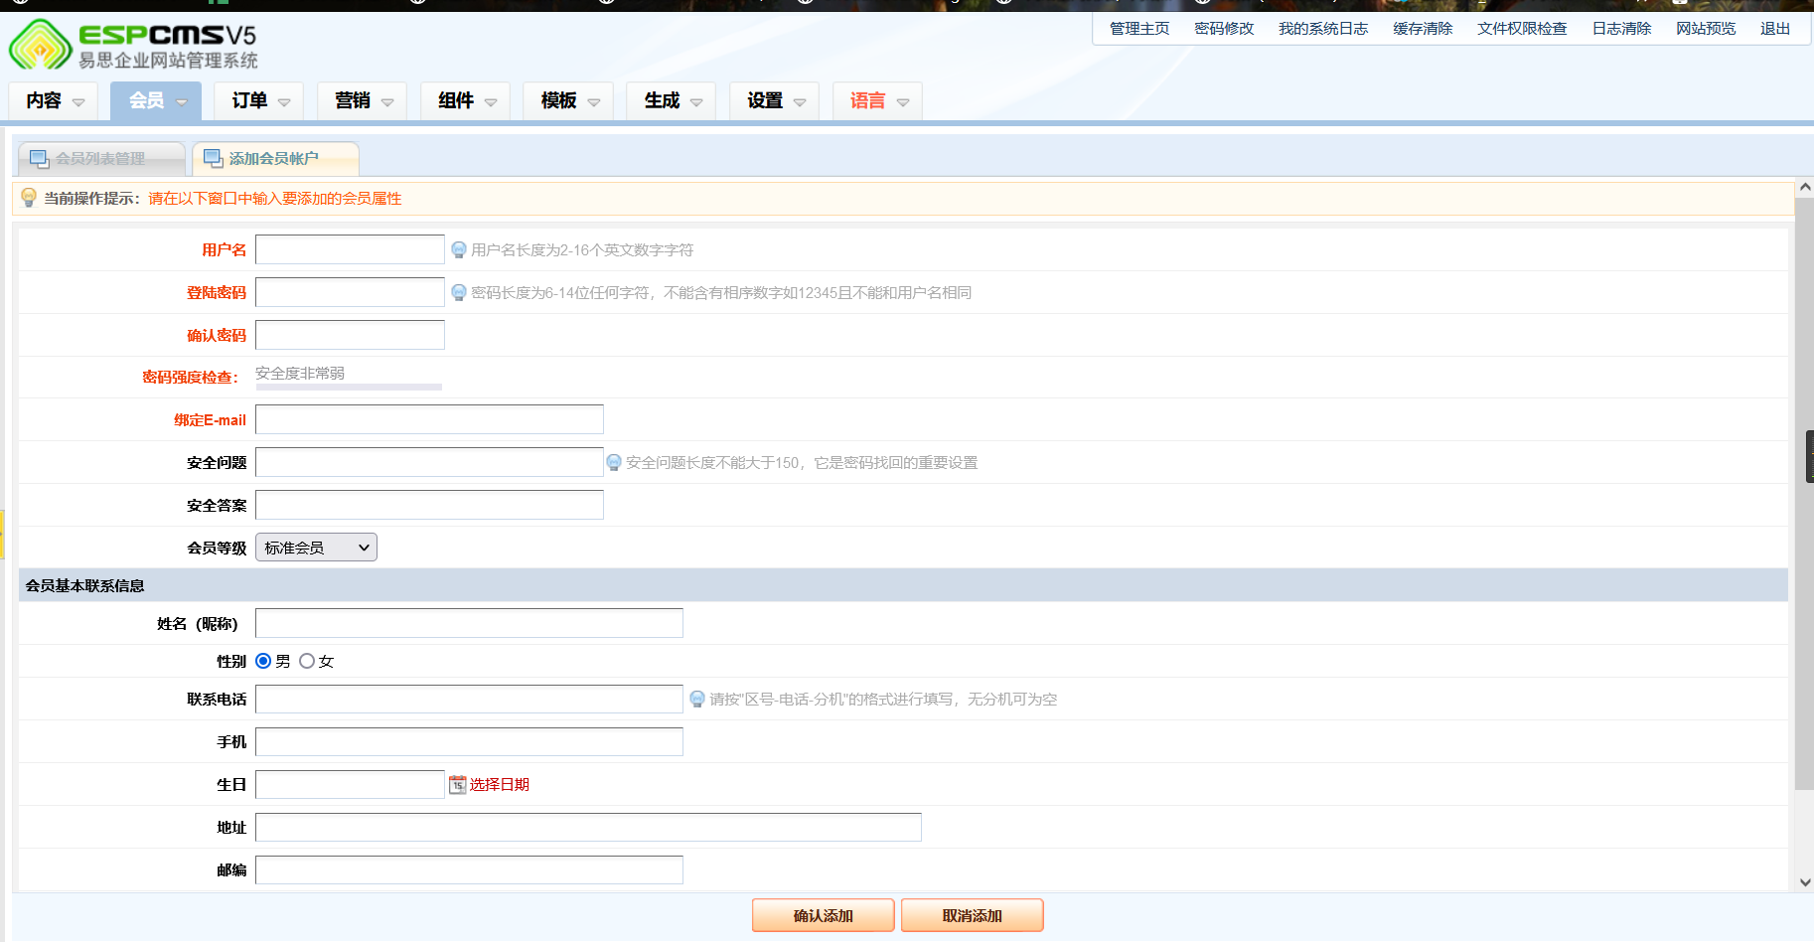Select the 女 gender radio button

point(307,660)
